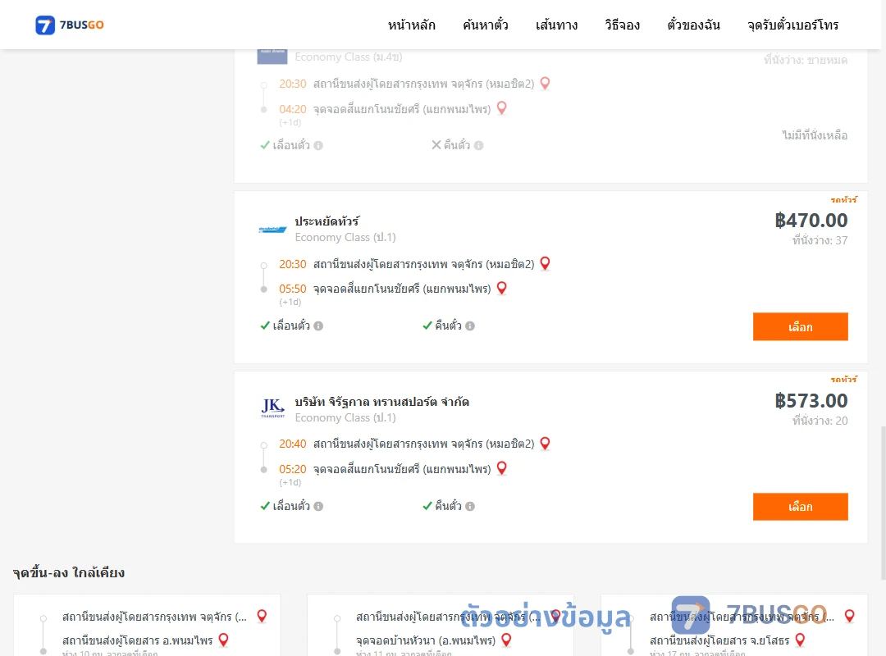Click the ฿573.00 price
The image size is (886, 656).
point(811,401)
